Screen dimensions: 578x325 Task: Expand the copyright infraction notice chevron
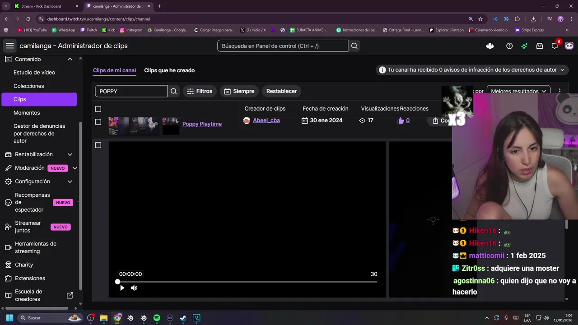(562, 70)
